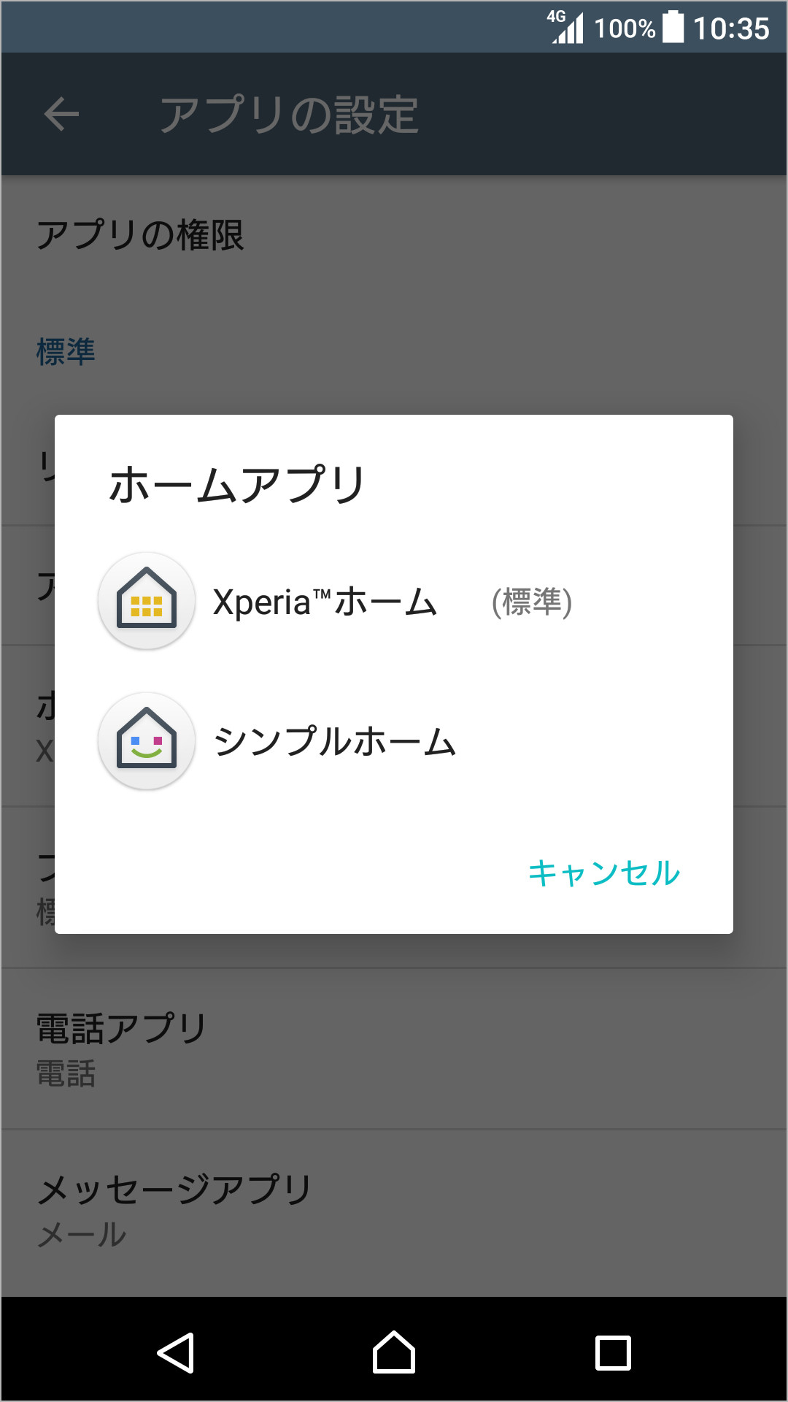
Task: Choose シンプルホーム option
Action: click(334, 742)
